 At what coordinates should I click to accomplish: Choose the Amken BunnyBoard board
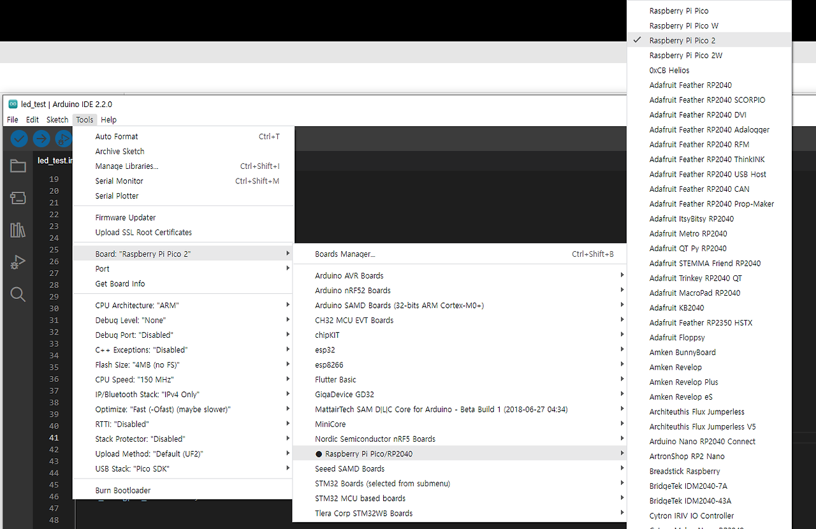[x=709, y=352]
